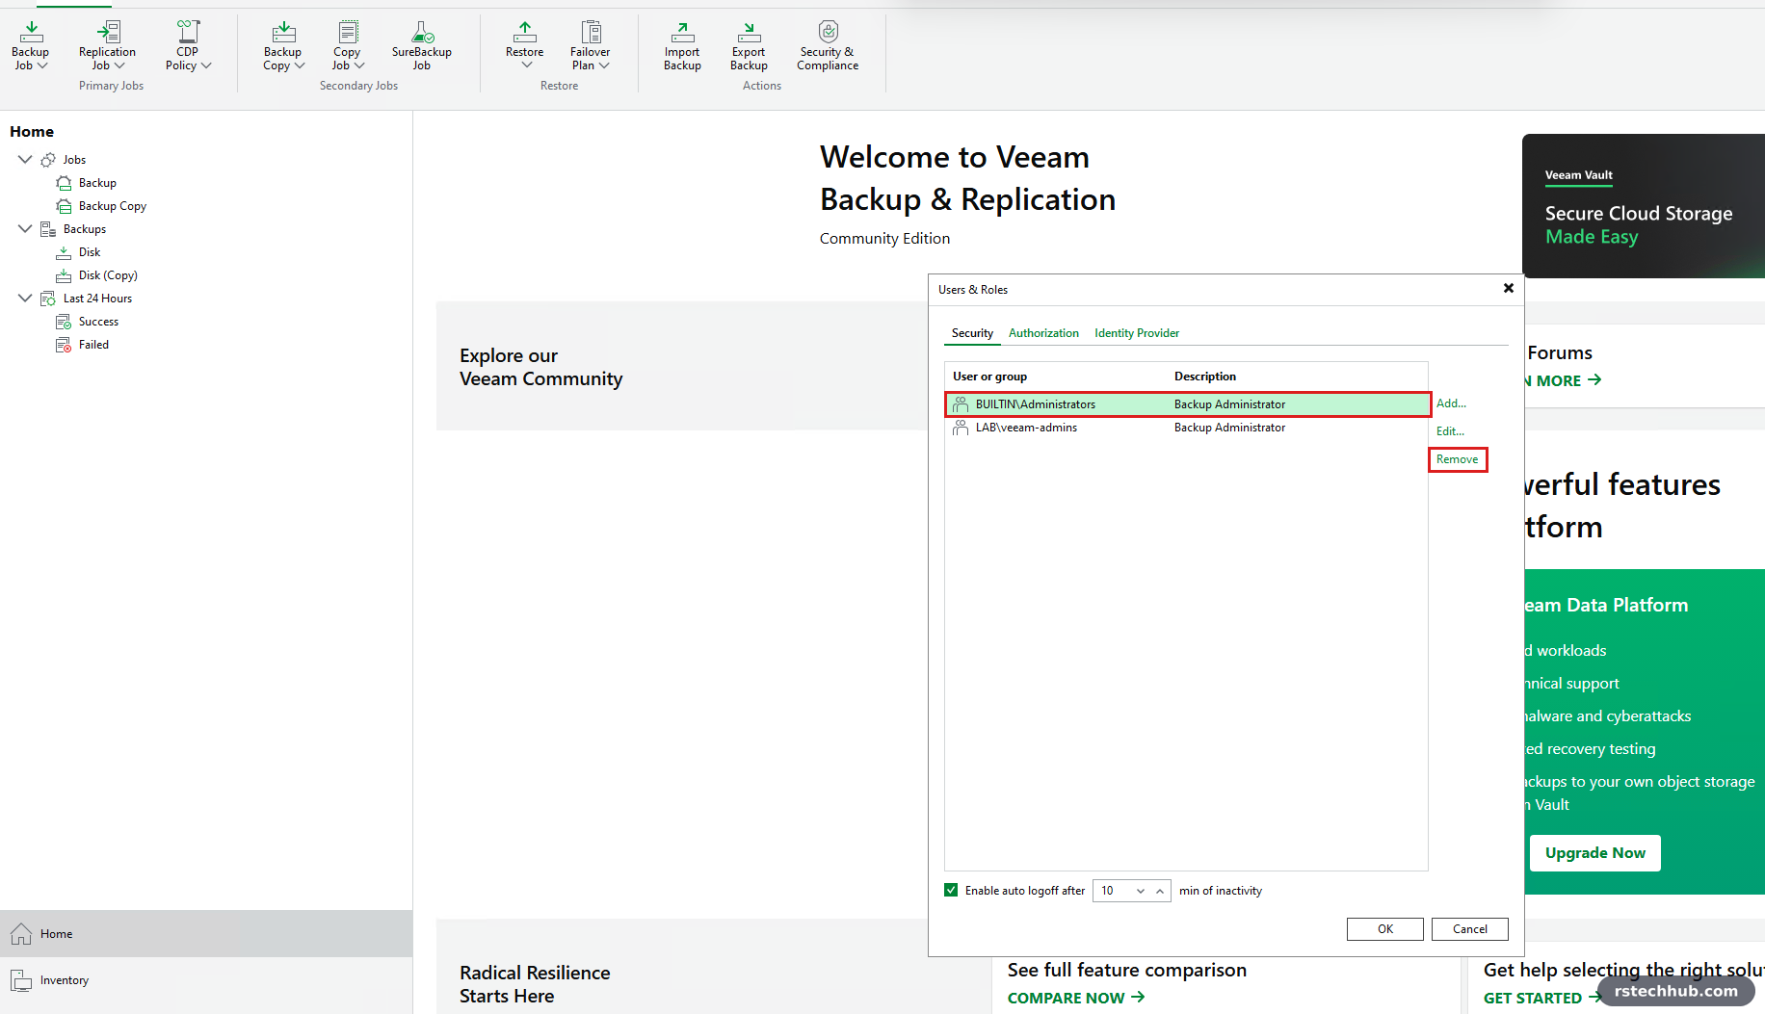This screenshot has height=1014, width=1765.
Task: Collapse the Jobs tree node
Action: 25,160
